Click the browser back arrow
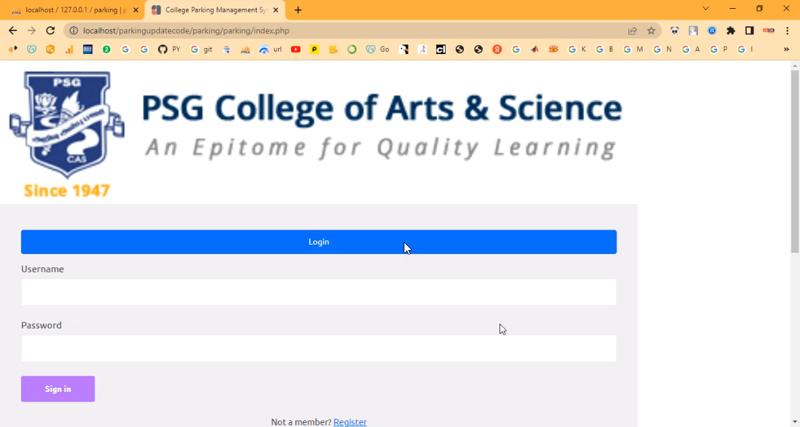This screenshot has width=800, height=427. (13, 30)
